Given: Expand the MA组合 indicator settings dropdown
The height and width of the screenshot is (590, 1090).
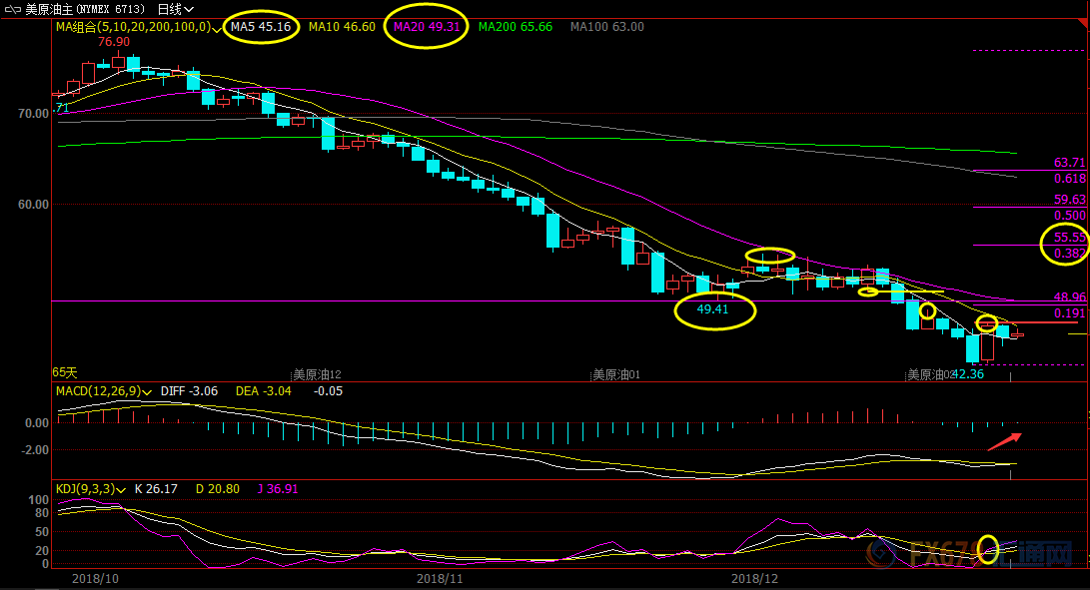Looking at the screenshot, I should point(218,28).
